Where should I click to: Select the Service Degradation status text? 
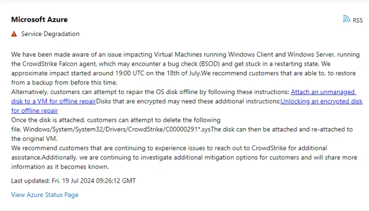pyautogui.click(x=50, y=34)
